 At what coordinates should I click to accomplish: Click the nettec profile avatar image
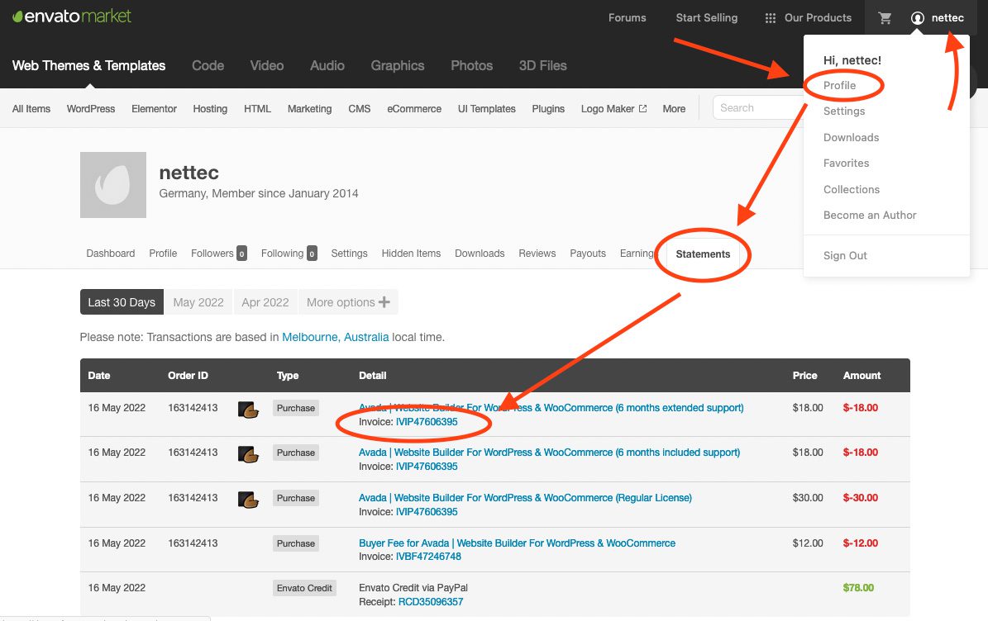[113, 185]
